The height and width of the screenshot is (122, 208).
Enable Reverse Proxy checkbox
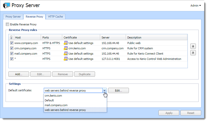click(x=7, y=24)
